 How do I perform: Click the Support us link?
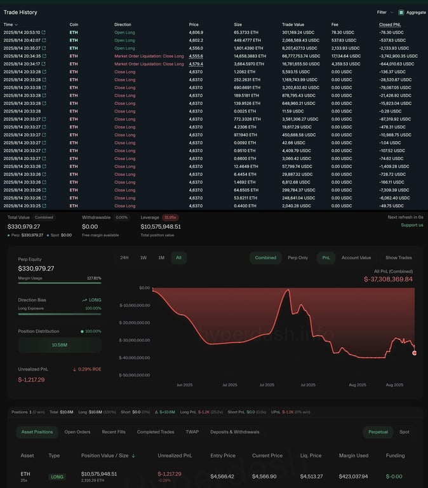coord(412,225)
